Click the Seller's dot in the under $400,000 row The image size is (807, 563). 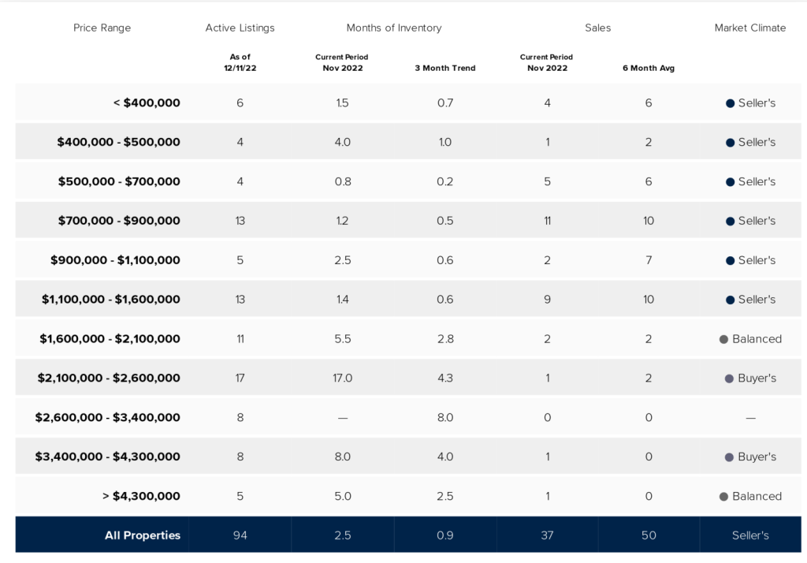(730, 103)
